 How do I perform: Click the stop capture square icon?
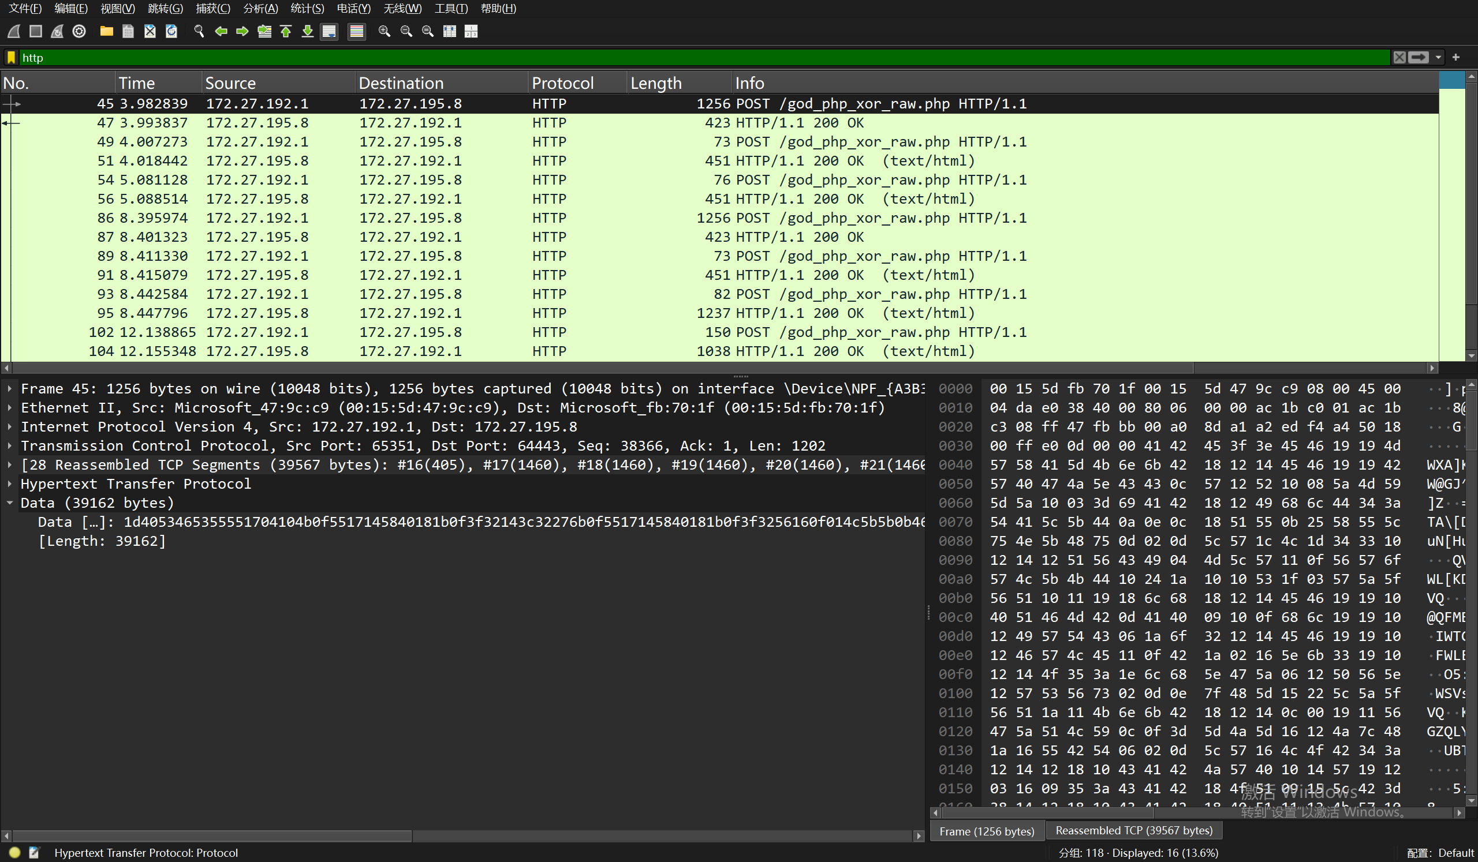pyautogui.click(x=36, y=31)
